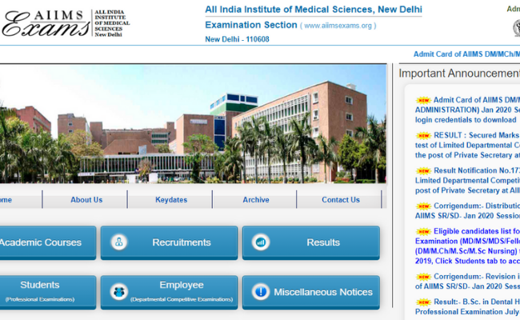Open Students Professional Examinations button
The image size is (520, 320).
40,291
